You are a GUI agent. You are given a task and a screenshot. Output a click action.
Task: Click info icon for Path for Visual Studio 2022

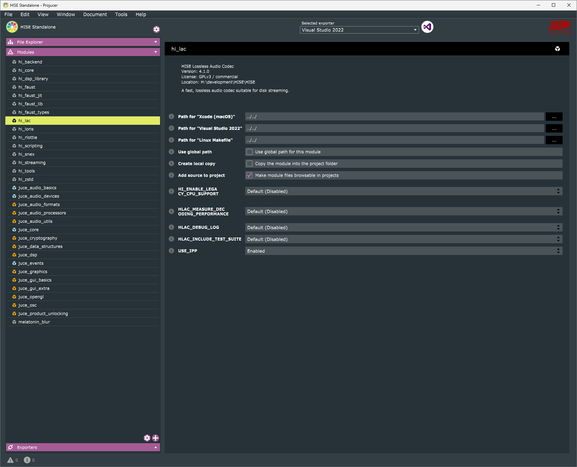[x=171, y=128]
